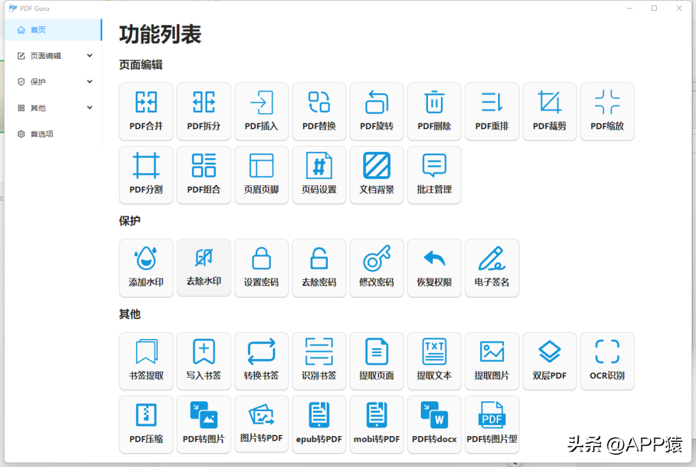This screenshot has height=467, width=696.
Task: Open the 电子签名 e-signature tool
Action: [492, 268]
